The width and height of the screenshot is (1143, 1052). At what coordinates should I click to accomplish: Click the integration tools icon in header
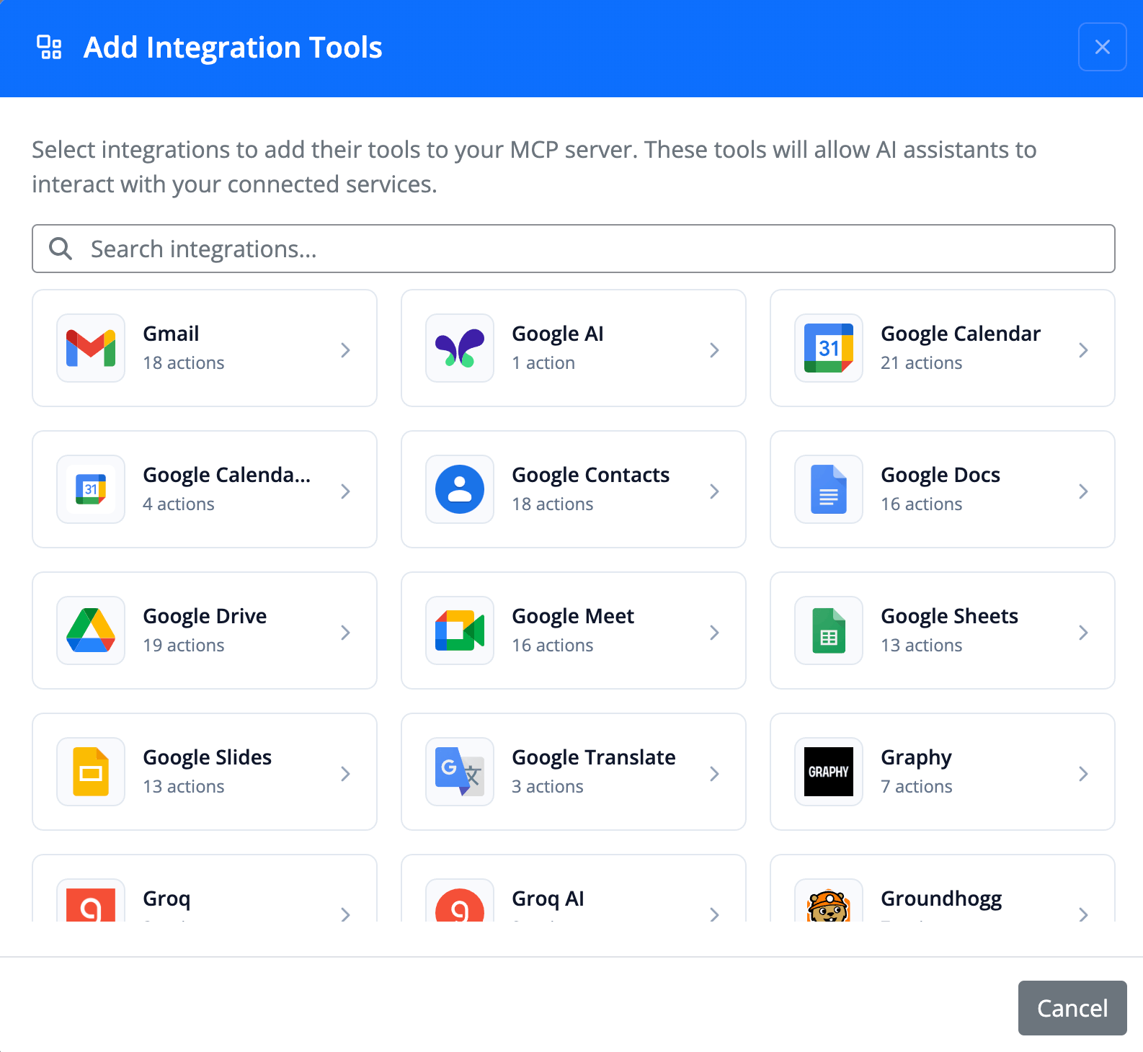coord(50,48)
